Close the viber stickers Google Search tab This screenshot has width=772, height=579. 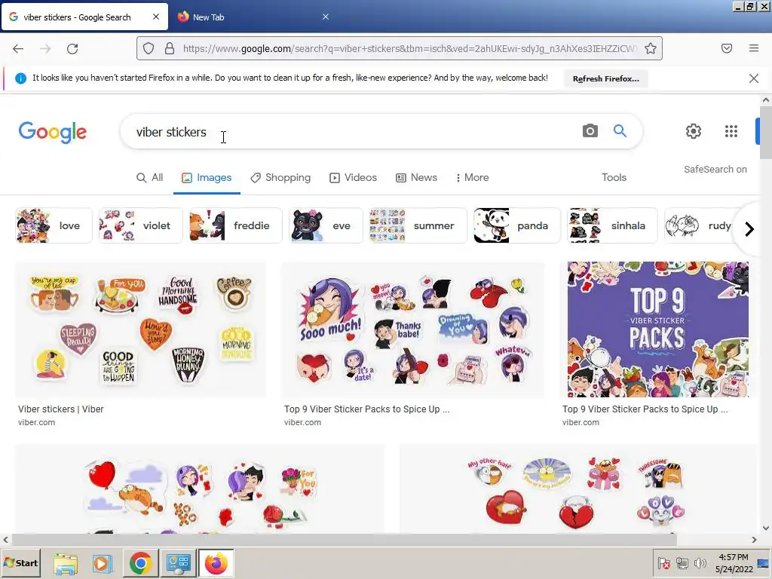pyautogui.click(x=156, y=17)
